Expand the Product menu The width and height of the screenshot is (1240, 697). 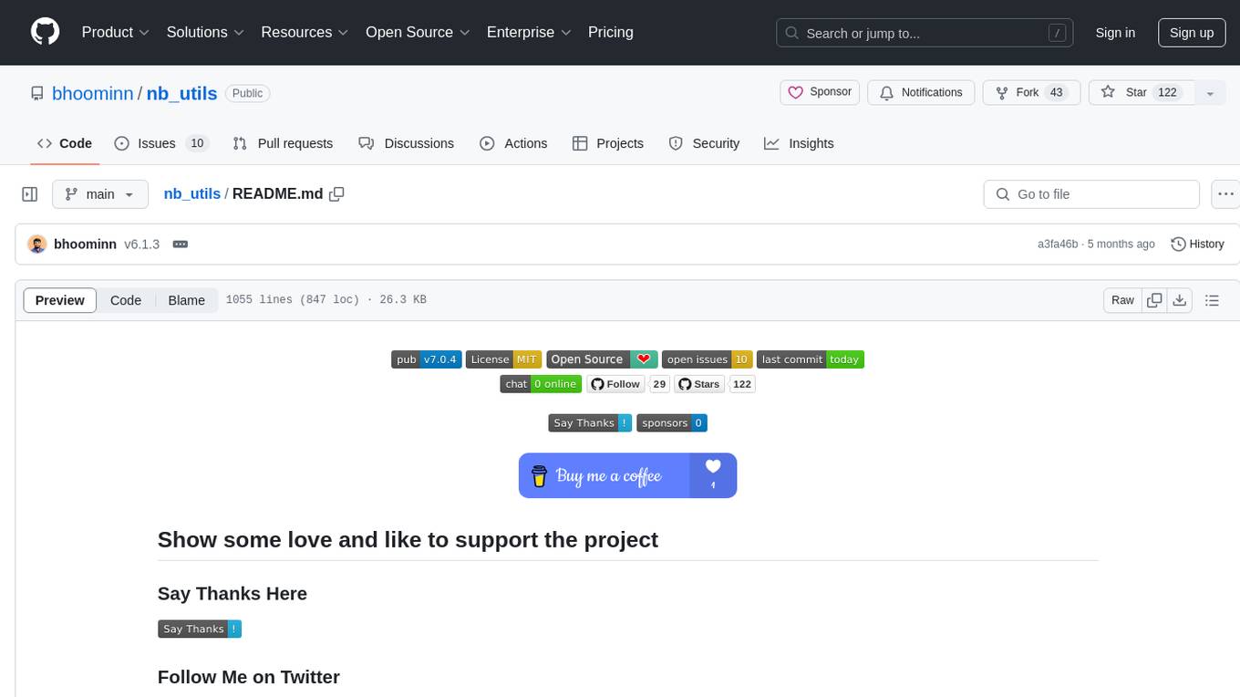116,32
